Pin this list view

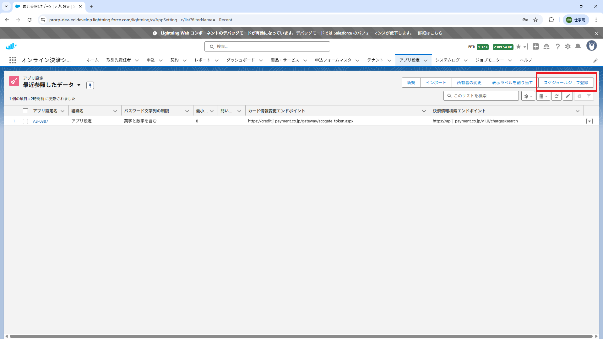pyautogui.click(x=90, y=85)
